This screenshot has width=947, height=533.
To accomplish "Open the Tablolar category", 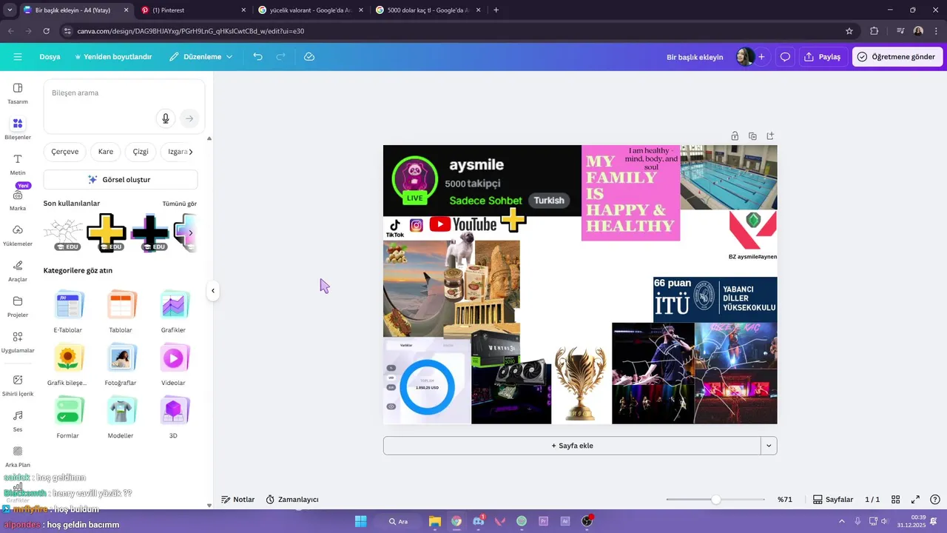I will 121,311.
